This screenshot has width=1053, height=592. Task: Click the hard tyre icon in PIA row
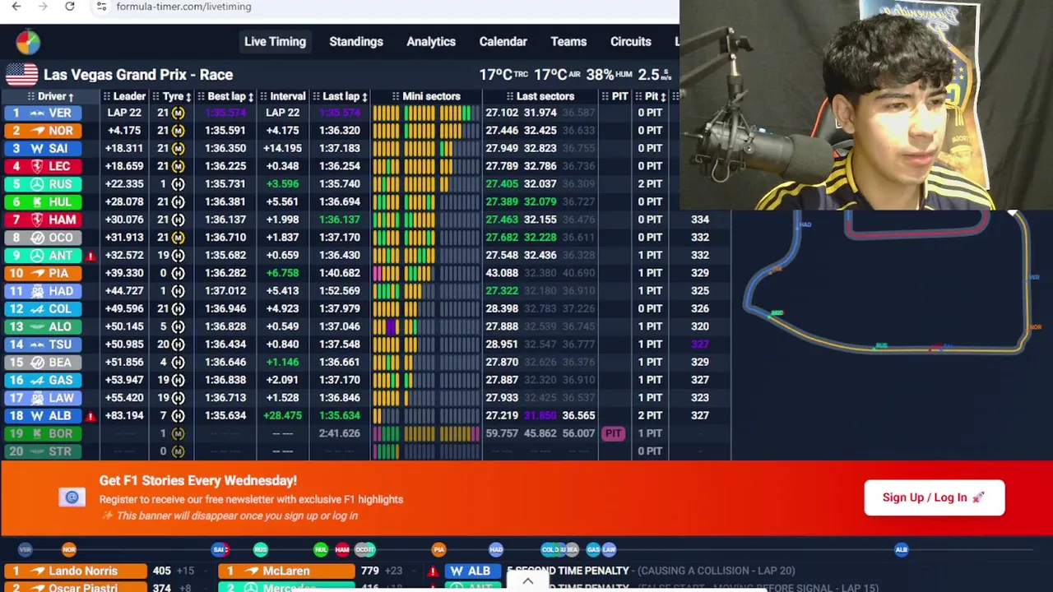coord(178,273)
